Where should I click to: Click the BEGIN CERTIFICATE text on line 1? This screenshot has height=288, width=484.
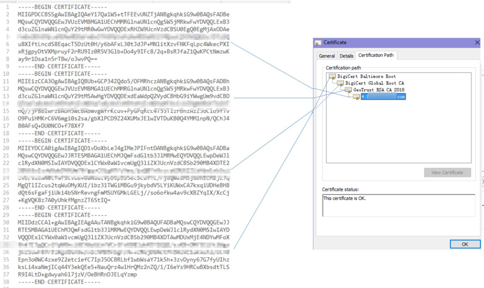pyautogui.click(x=63, y=7)
